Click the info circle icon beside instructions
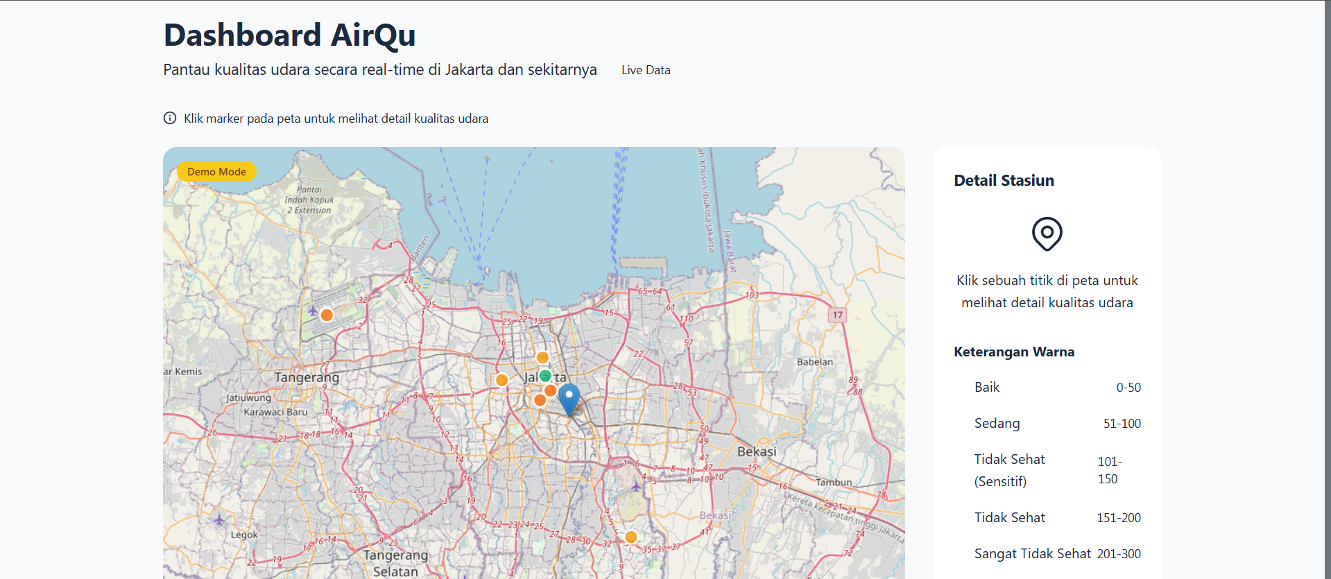 tap(170, 118)
